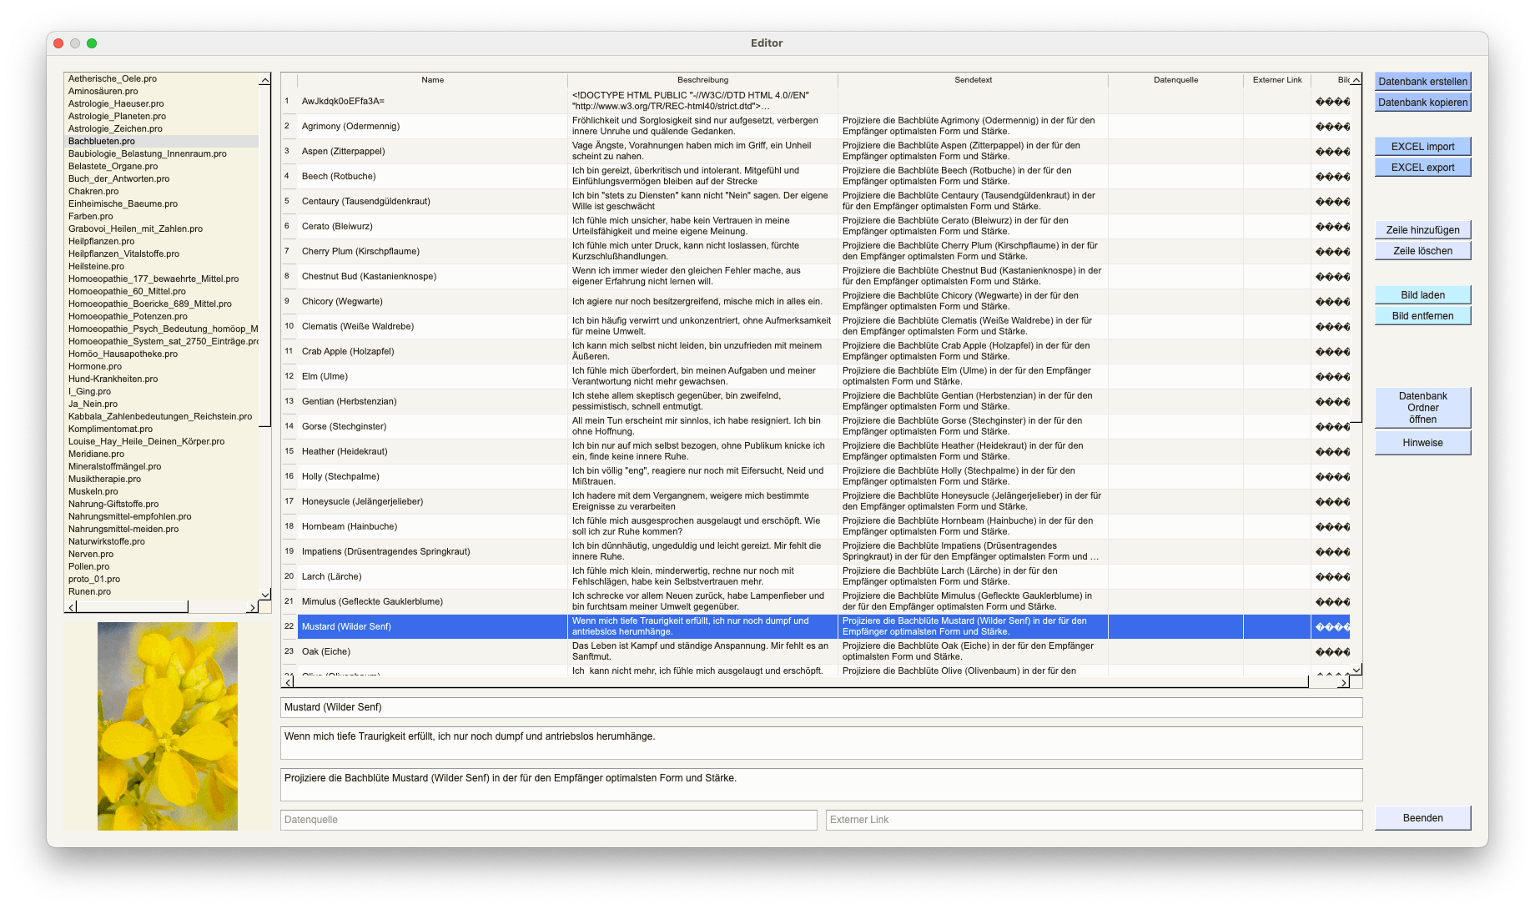Load an image with Bild laden
Image resolution: width=1535 pixels, height=909 pixels.
1422,295
